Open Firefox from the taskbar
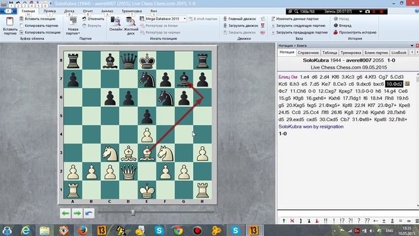The height and width of the screenshot is (236, 419). [x=82, y=230]
